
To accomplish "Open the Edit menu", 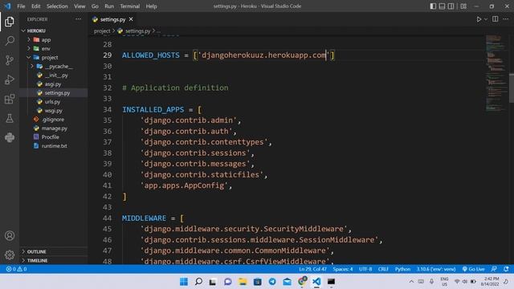I will pos(35,6).
